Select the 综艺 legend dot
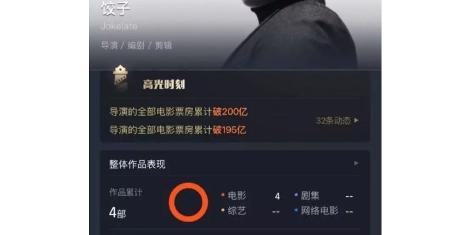This screenshot has height=235, width=471. (x=223, y=210)
